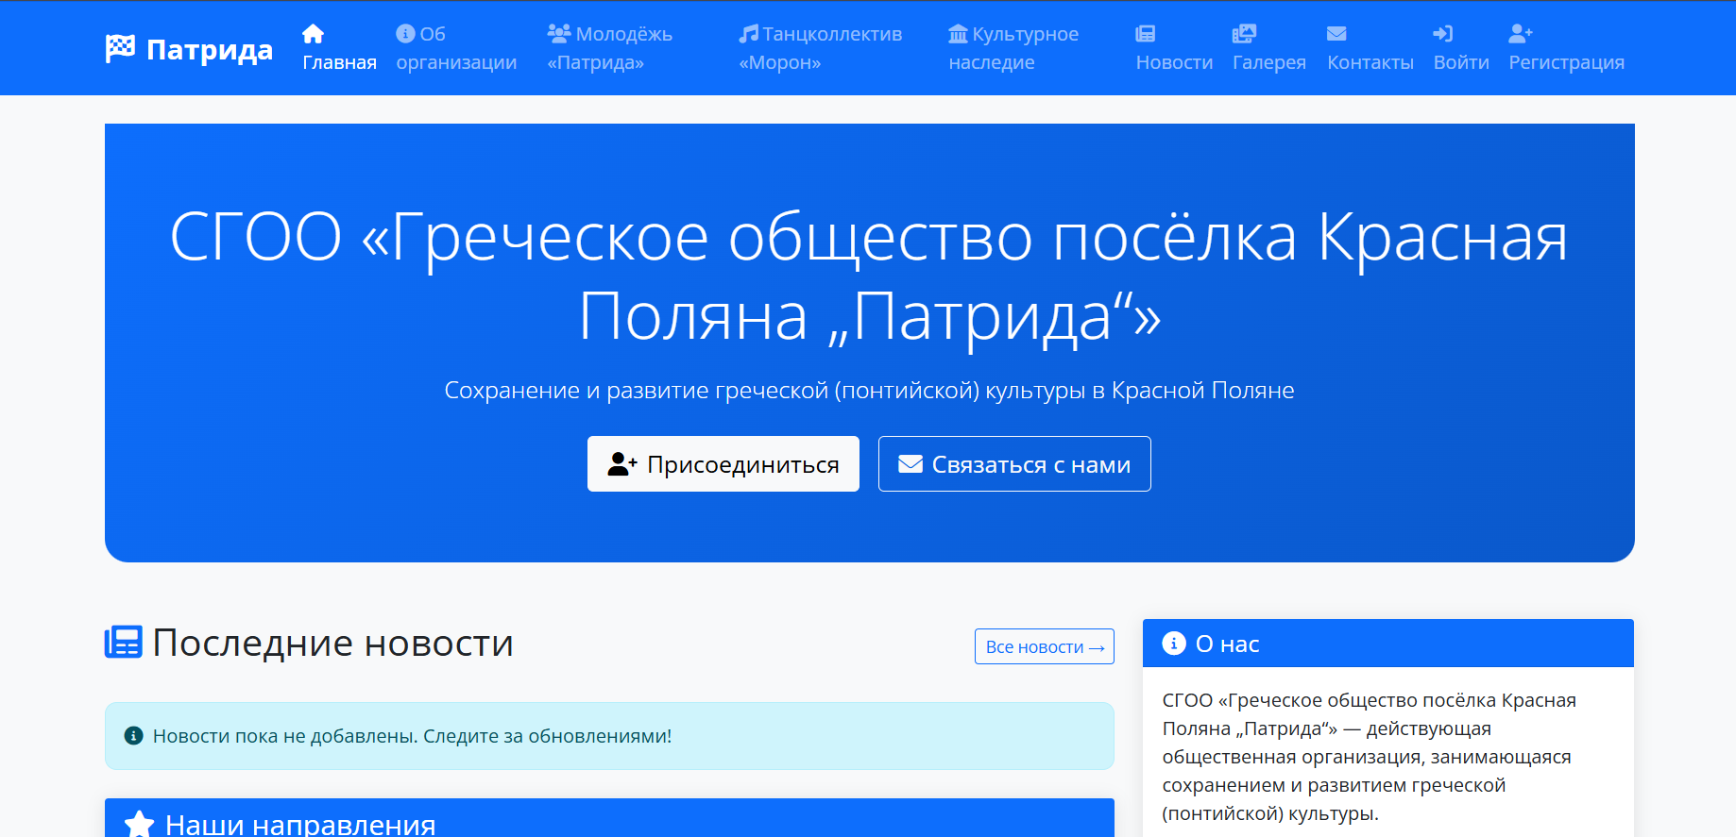
Task: Click the Регистрация link
Action: pyautogui.click(x=1566, y=48)
